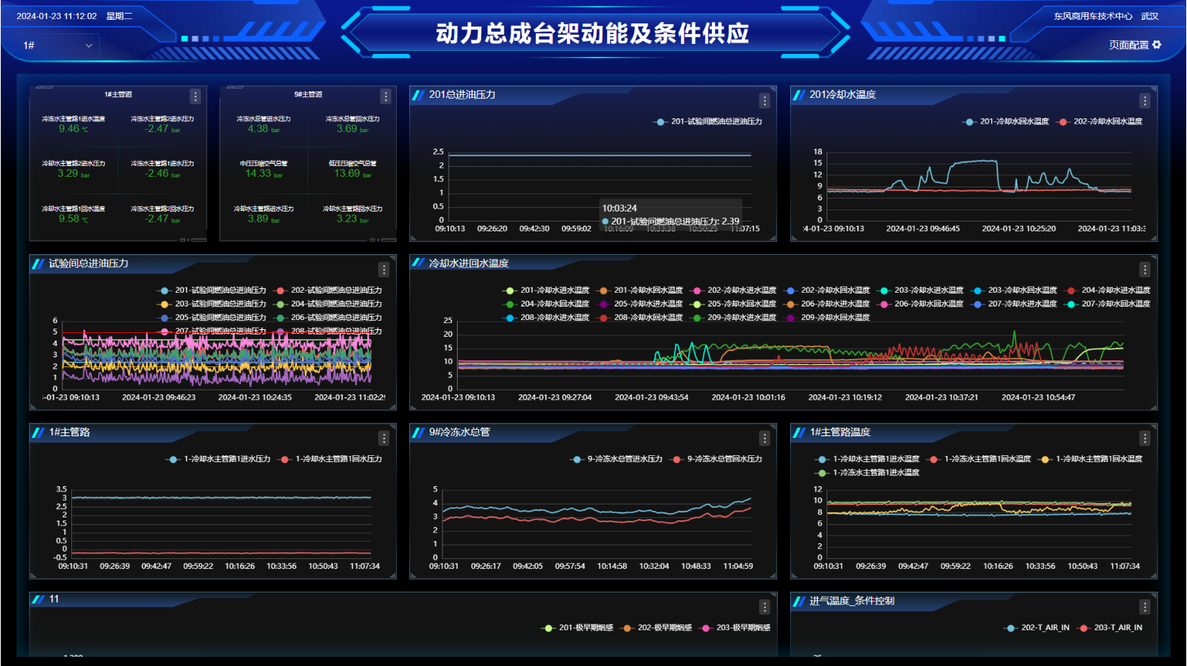Toggle the 9-冷冻水总管进水压力 legend entry
1187x666 pixels.
[616, 459]
